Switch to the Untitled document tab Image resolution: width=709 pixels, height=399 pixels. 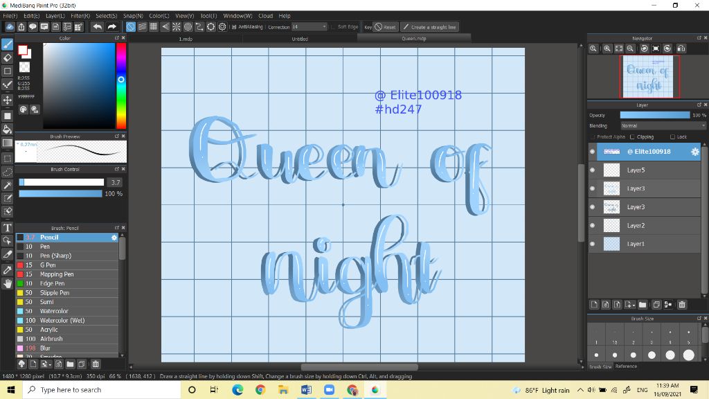300,39
